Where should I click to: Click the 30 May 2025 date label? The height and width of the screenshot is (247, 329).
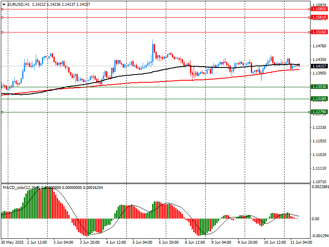[12, 242]
